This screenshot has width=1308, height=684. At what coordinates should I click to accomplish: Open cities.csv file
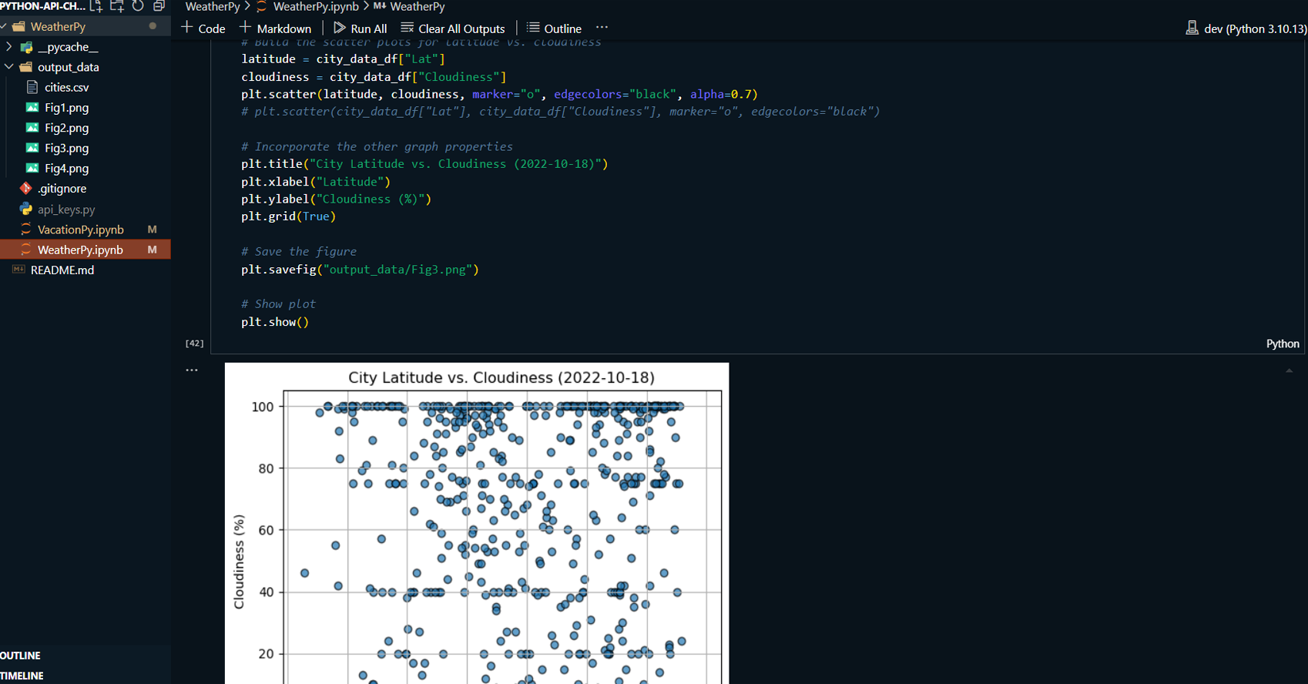pyautogui.click(x=66, y=88)
